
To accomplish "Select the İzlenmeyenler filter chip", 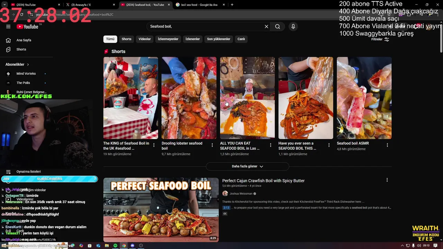I will point(168,39).
